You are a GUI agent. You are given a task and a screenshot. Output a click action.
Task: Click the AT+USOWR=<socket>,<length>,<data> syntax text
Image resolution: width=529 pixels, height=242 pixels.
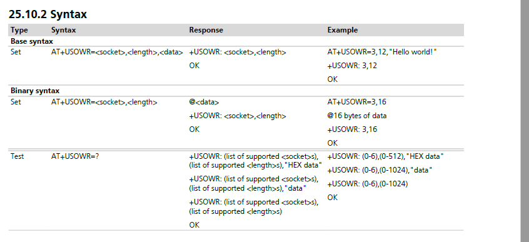click(x=117, y=53)
